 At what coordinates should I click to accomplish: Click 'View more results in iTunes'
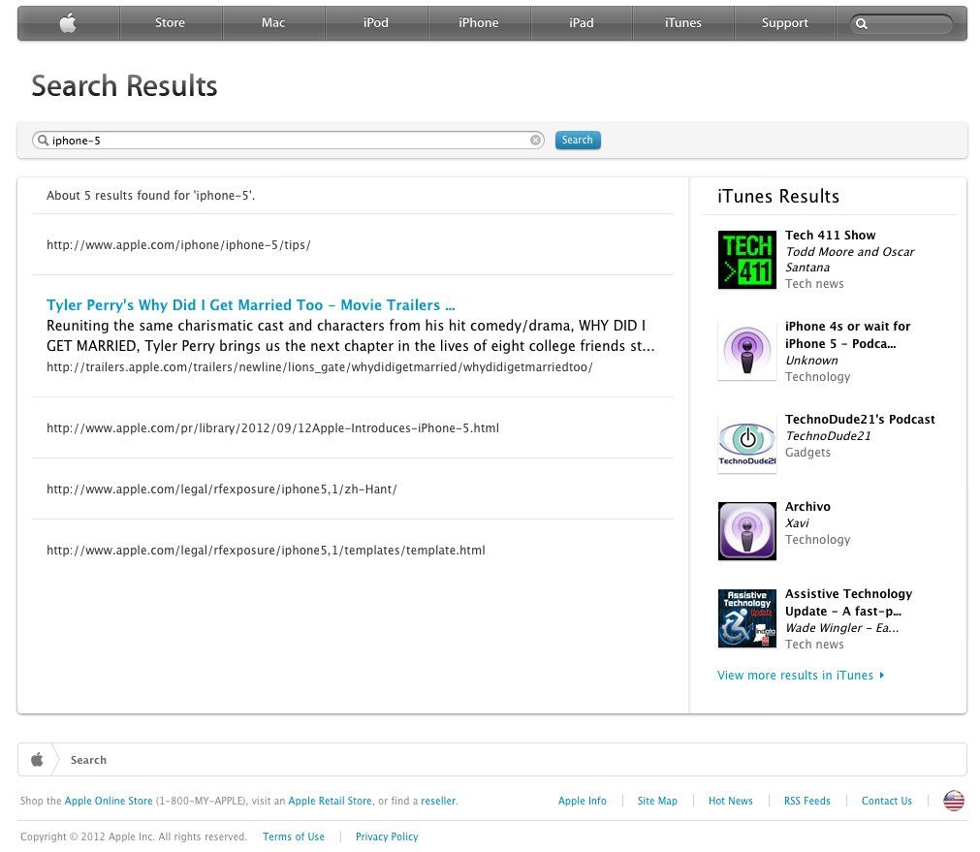click(795, 676)
